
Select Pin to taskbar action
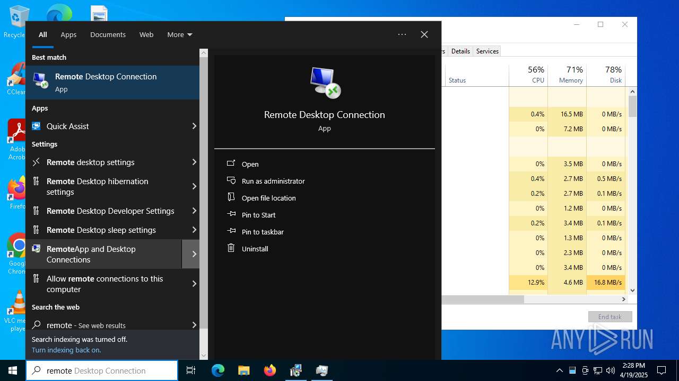point(263,232)
